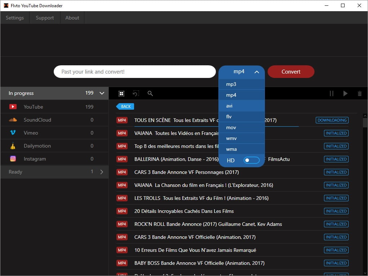Select the SoundCloud source icon
The height and width of the screenshot is (276, 368).
click(x=13, y=120)
